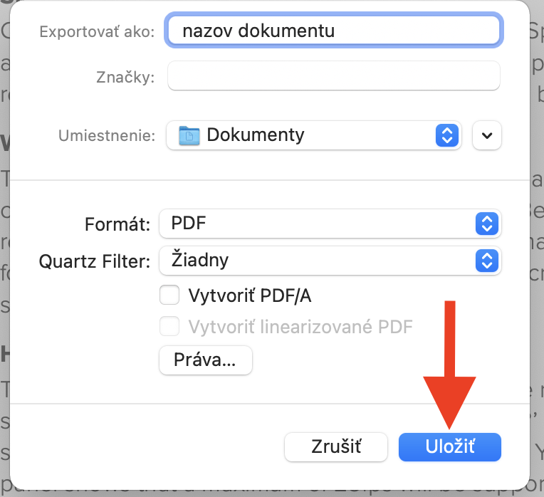Click the blue arrows on the Formát popup
The image size is (544, 497).
(487, 224)
